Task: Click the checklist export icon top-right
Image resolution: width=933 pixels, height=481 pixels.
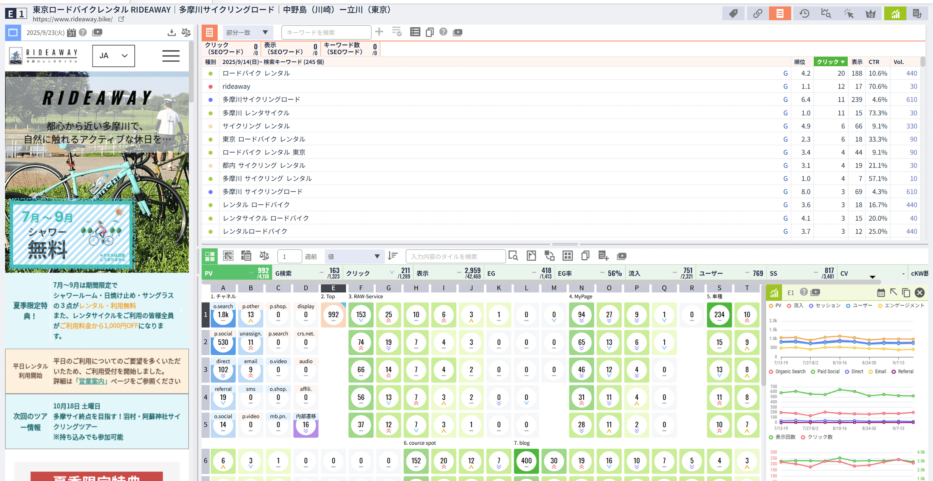Action: coord(917,14)
